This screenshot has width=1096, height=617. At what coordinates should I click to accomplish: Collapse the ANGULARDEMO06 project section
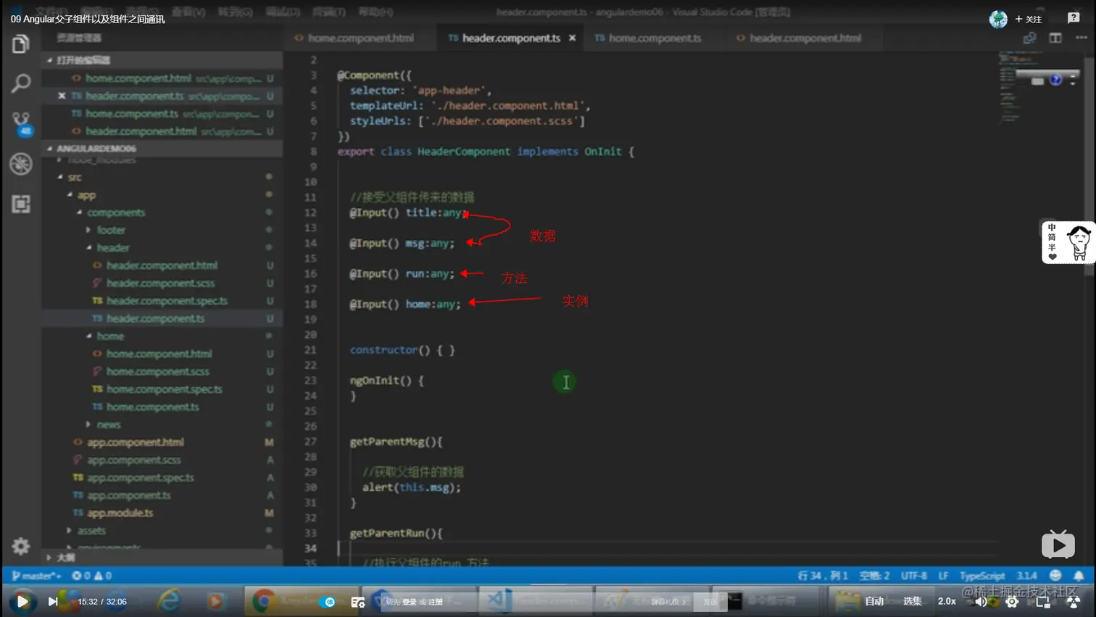tap(162, 149)
